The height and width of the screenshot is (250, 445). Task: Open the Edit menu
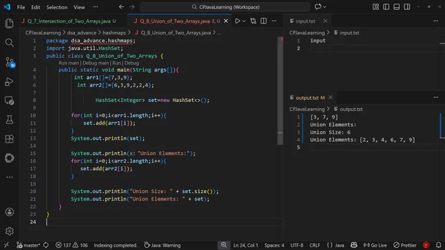click(x=35, y=7)
